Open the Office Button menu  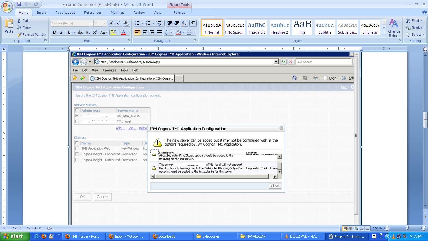coord(7,7)
